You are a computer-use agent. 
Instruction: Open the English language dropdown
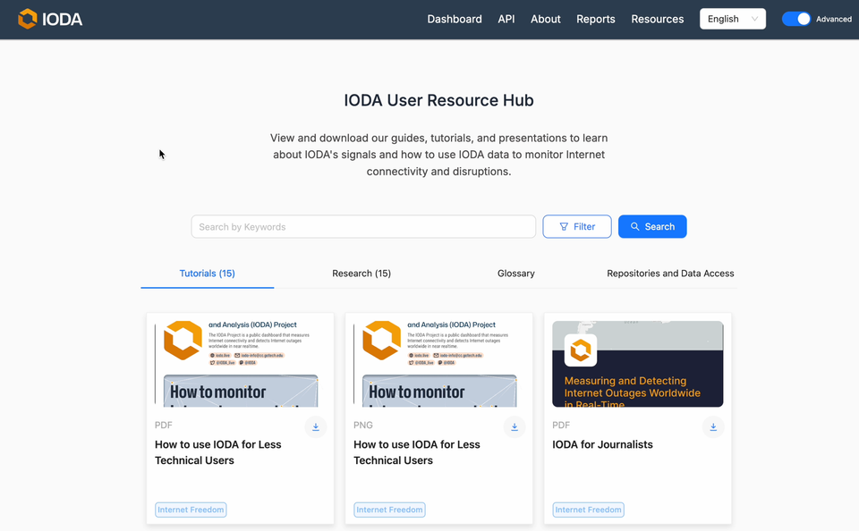732,18
